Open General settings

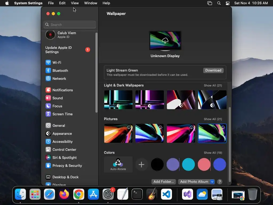tap(55, 125)
